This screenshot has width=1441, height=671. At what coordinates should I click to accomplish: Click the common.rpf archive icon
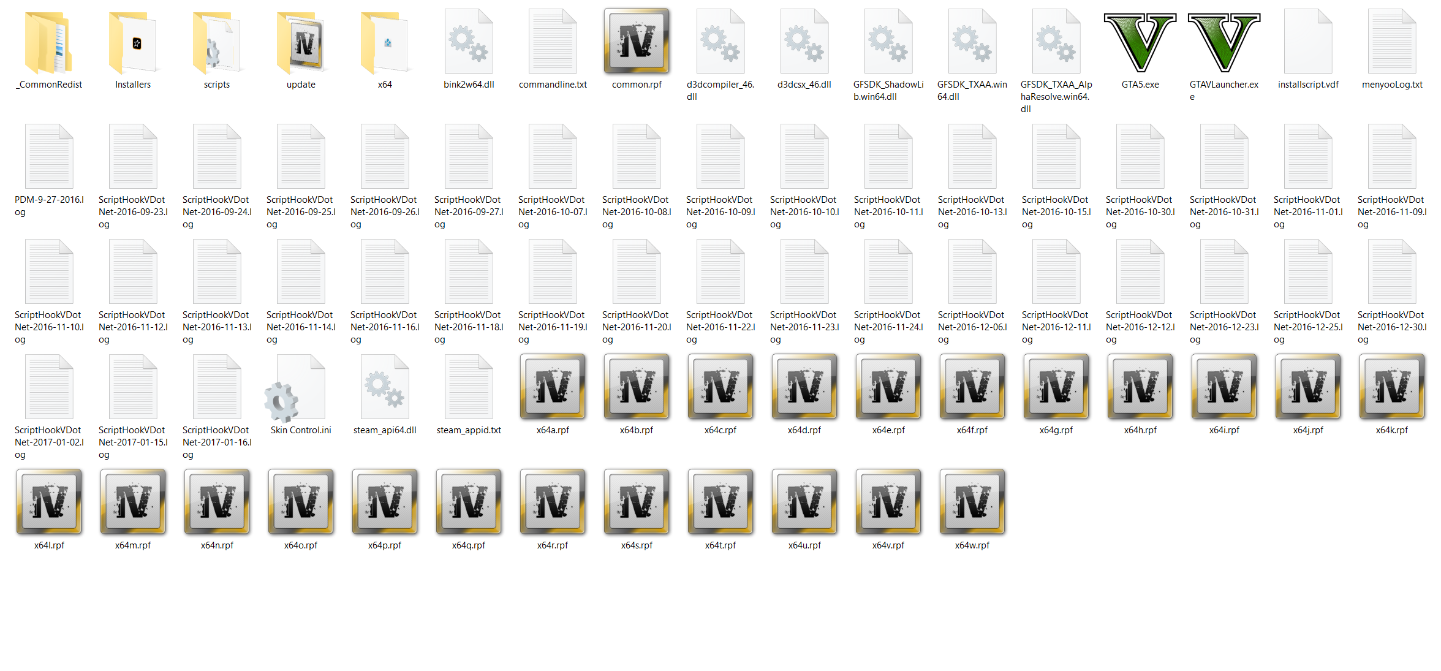click(x=637, y=40)
